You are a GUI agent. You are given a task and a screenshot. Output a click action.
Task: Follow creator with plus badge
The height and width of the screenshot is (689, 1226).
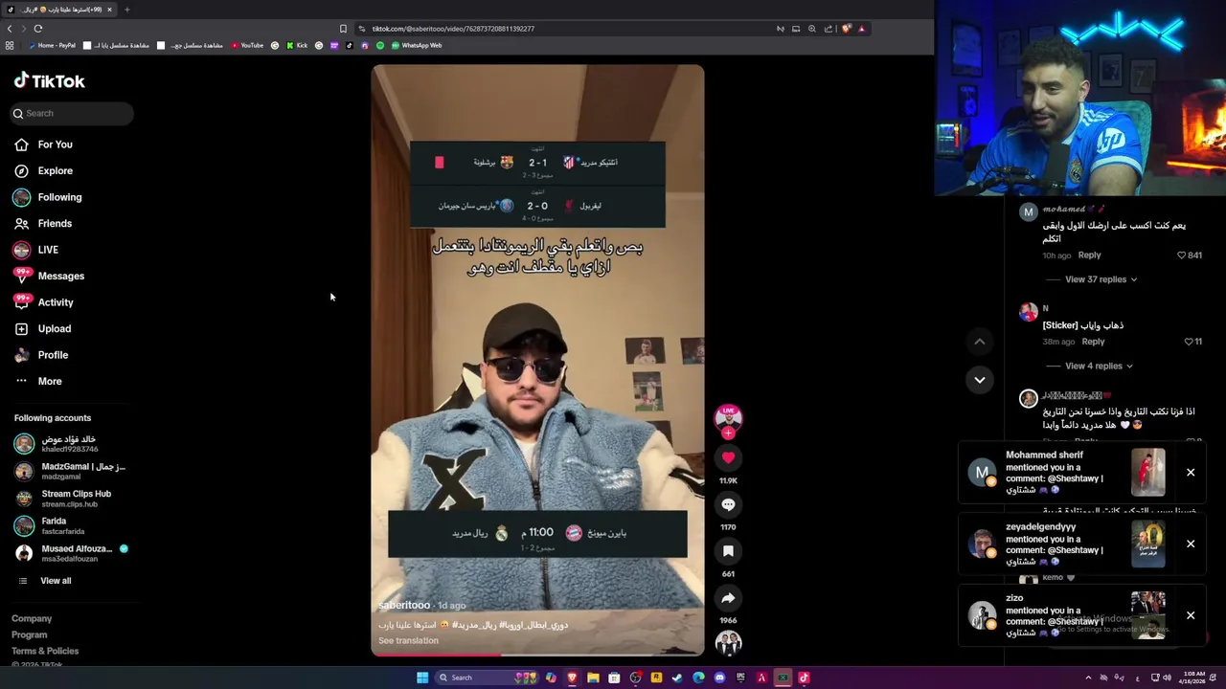pos(728,433)
